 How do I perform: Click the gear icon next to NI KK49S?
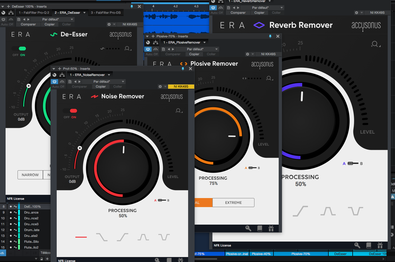tap(160, 86)
